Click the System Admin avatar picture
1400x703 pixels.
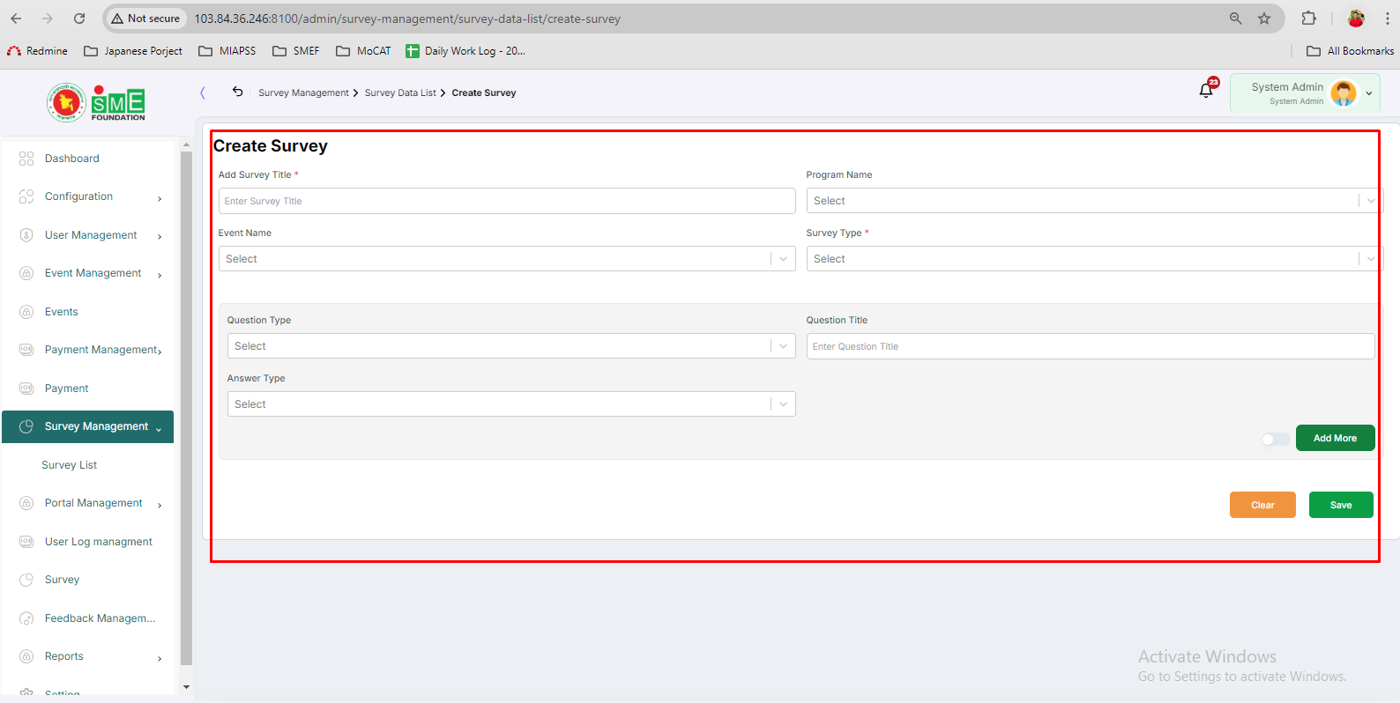coord(1344,92)
